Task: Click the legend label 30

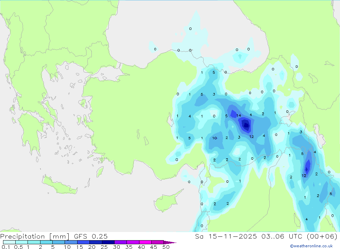Action: pos(117,247)
